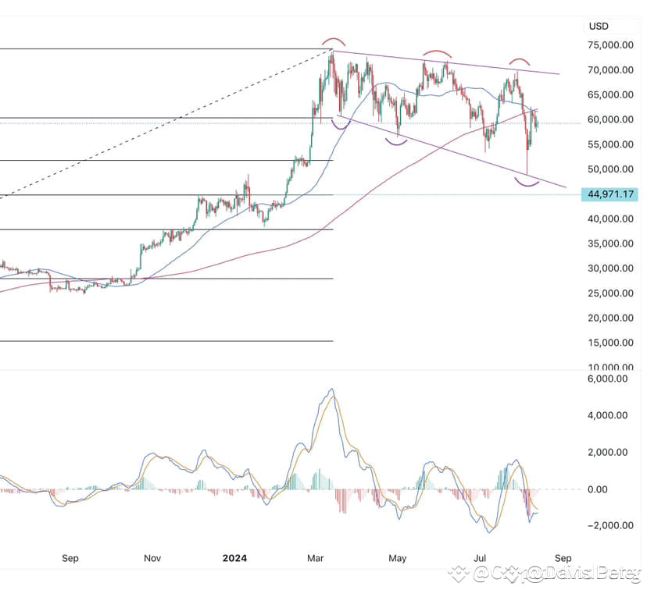Click the bold 2024 time axis label

234,558
